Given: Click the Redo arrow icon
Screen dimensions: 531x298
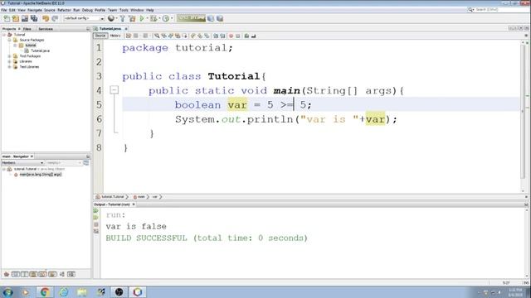Looking at the screenshot, I should [x=55, y=18].
